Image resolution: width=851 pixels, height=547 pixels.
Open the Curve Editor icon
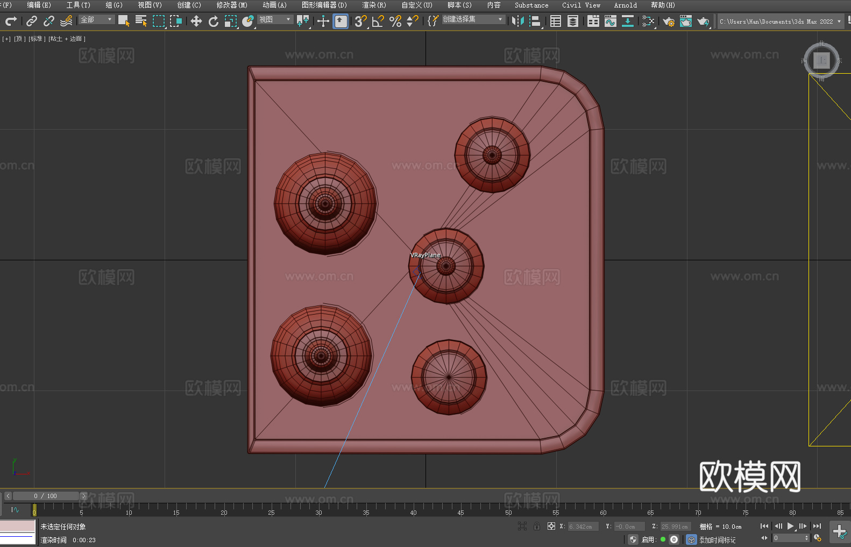coord(611,21)
